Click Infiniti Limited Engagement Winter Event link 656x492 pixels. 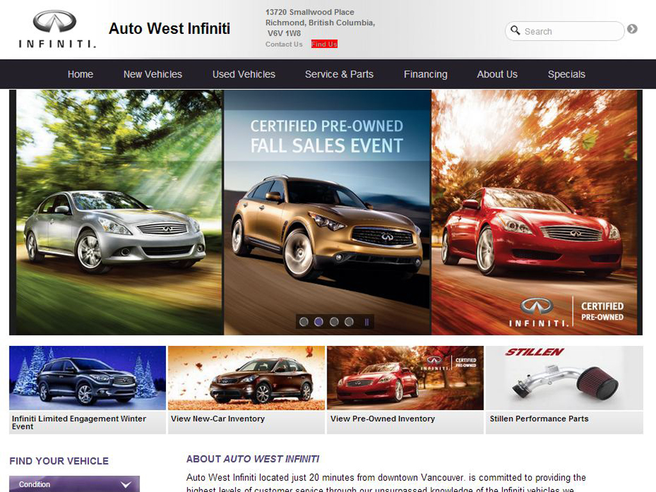[x=79, y=422]
